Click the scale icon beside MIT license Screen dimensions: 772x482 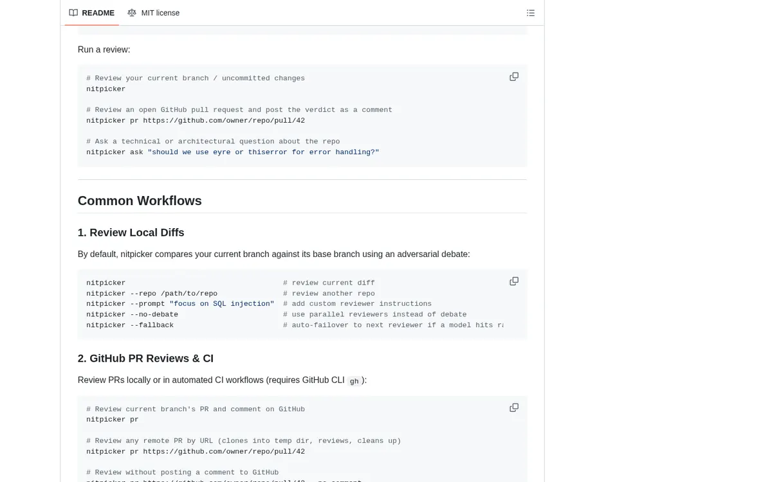click(x=132, y=13)
